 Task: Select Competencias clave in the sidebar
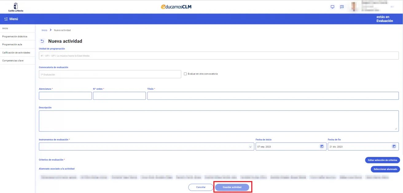point(13,61)
